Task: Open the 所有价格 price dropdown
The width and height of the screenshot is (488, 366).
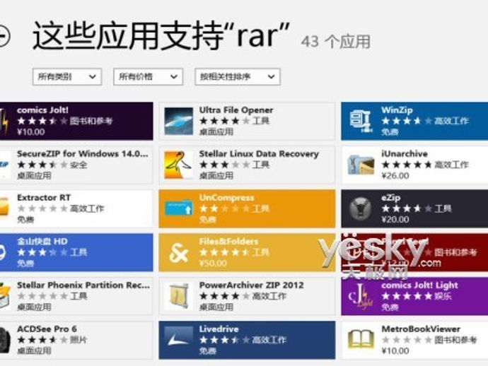Action: click(x=148, y=76)
